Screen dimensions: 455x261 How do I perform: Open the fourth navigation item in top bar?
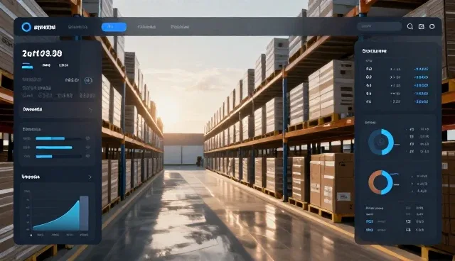pos(180,27)
